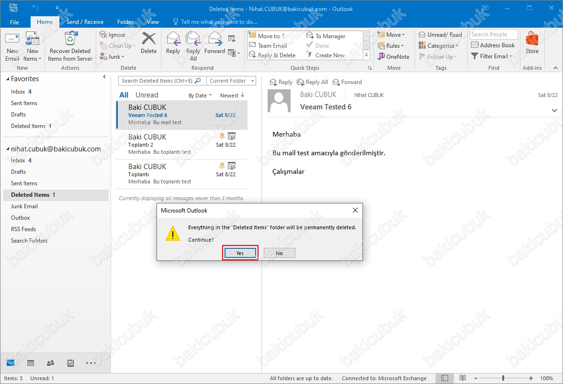Image resolution: width=563 pixels, height=384 pixels.
Task: Click Reply All in the reading pane
Action: tap(312, 82)
